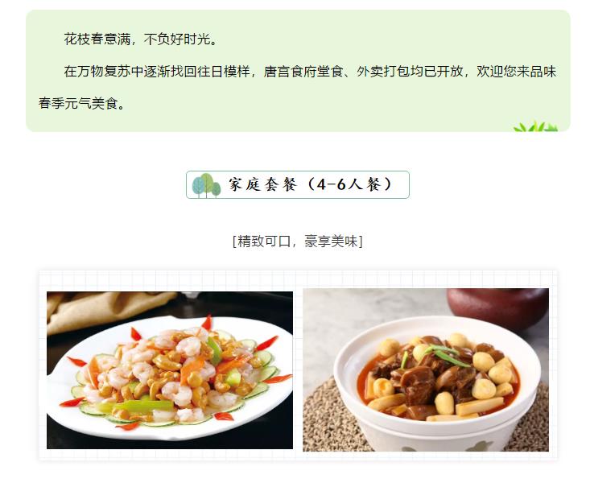The height and width of the screenshot is (483, 590).
Task: Click the brown braised meat chunk in the bowl
Action: point(416,384)
